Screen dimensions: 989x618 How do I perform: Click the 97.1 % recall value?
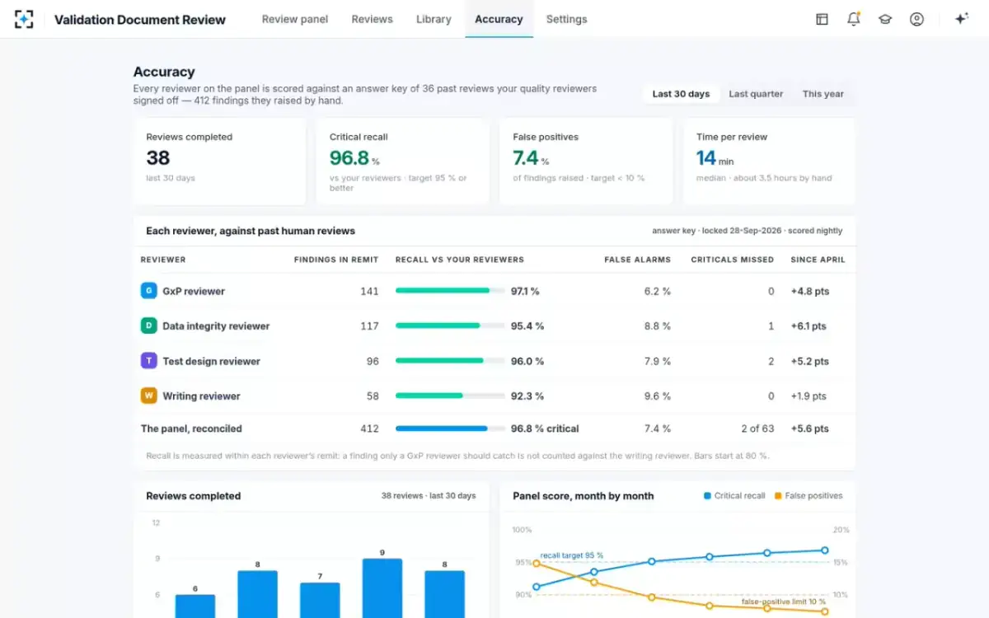coord(525,291)
